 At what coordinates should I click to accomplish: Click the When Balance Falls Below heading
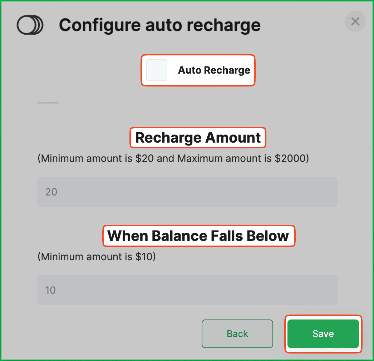coord(199,236)
